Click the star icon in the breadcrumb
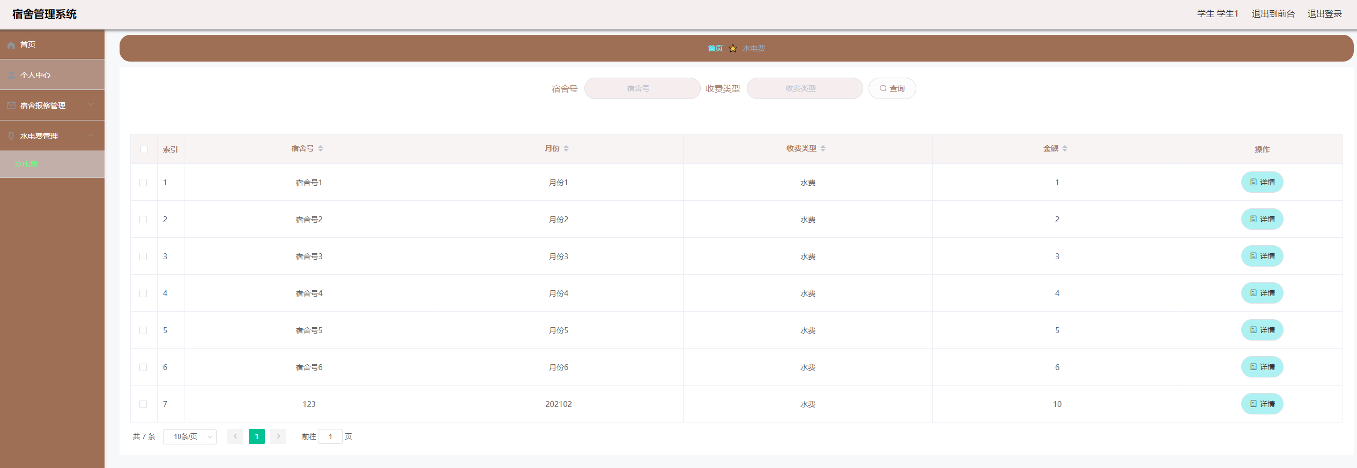The image size is (1357, 468). pos(733,48)
